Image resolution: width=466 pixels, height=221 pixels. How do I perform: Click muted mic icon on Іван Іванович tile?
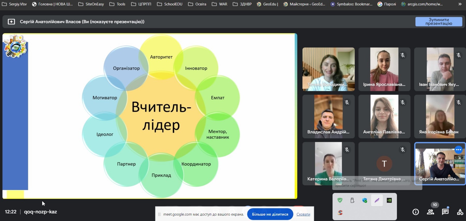coord(458,55)
